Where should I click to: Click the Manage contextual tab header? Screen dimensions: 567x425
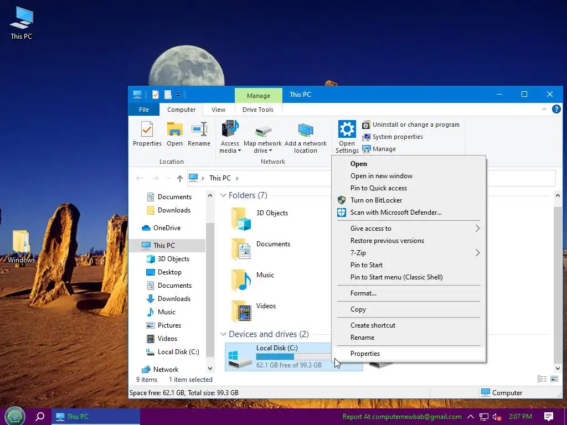coord(259,95)
